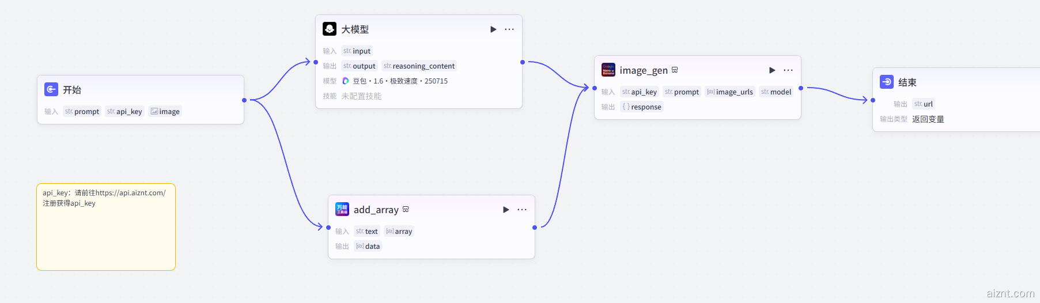Click the plugin badge next to add_array title
Viewport: 1040px width, 303px height.
[x=406, y=209]
